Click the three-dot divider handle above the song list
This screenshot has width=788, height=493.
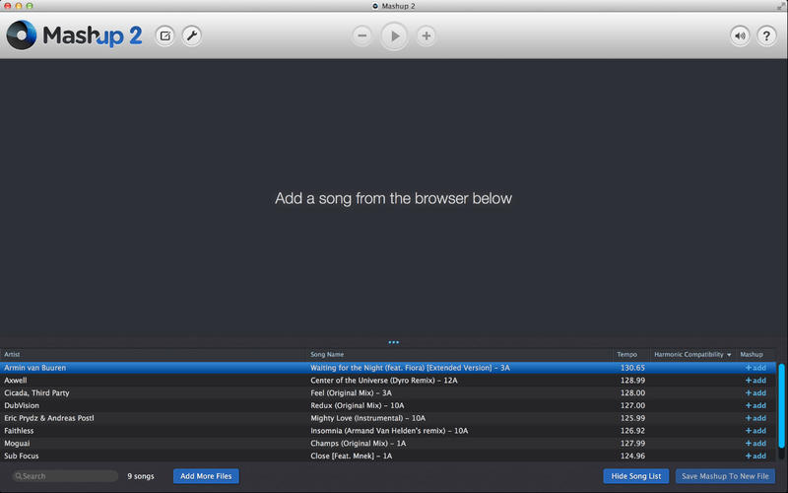coord(393,342)
